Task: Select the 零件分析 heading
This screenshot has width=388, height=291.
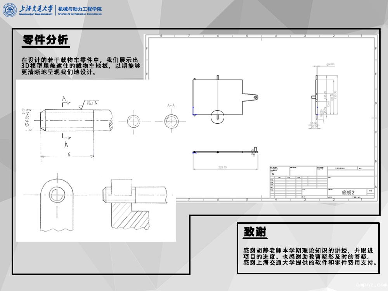Action: coord(45,40)
